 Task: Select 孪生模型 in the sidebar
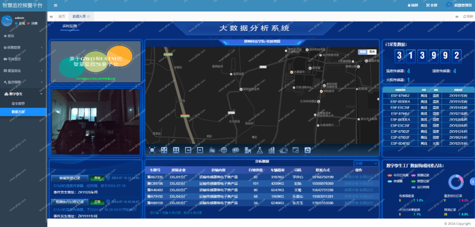18,103
